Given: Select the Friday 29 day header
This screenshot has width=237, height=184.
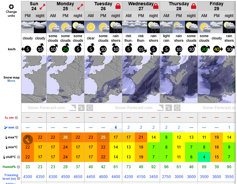Looking at the screenshot, I should pyautogui.click(x=217, y=6).
